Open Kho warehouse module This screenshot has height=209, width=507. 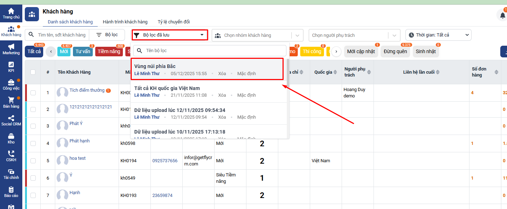11,138
